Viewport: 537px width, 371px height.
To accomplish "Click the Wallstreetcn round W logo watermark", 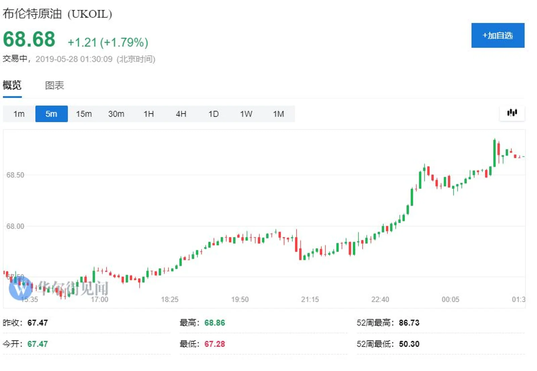I will [x=20, y=288].
